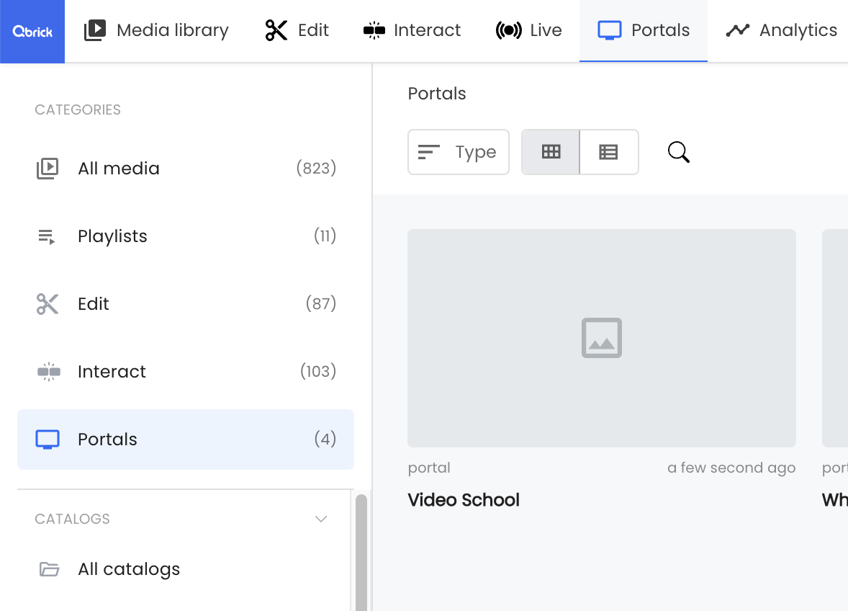Click the sidebar Portals monitor icon
This screenshot has height=611, width=848.
pos(48,440)
